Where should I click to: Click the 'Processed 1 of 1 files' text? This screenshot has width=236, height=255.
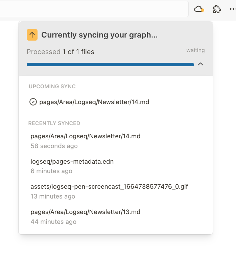coord(61,52)
